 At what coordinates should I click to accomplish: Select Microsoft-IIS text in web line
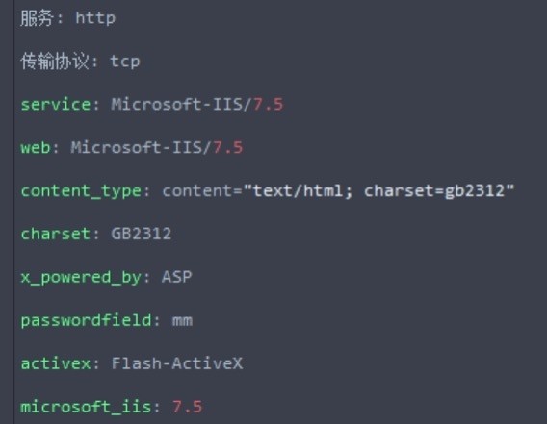[x=137, y=147]
